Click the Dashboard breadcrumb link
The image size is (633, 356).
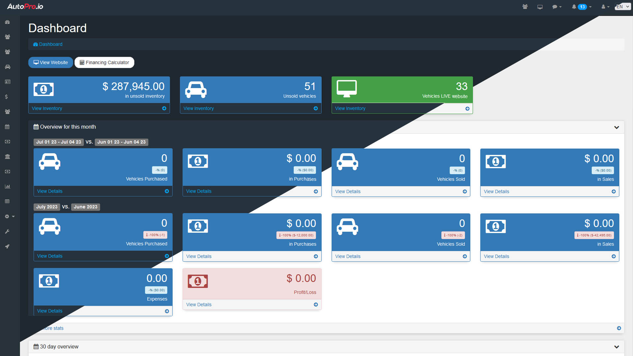50,44
